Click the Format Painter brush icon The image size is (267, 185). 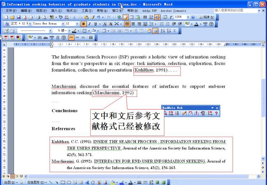[x=92, y=17]
